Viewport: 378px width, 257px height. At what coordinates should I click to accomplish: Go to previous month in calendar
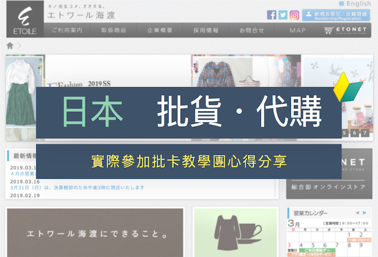click(358, 213)
